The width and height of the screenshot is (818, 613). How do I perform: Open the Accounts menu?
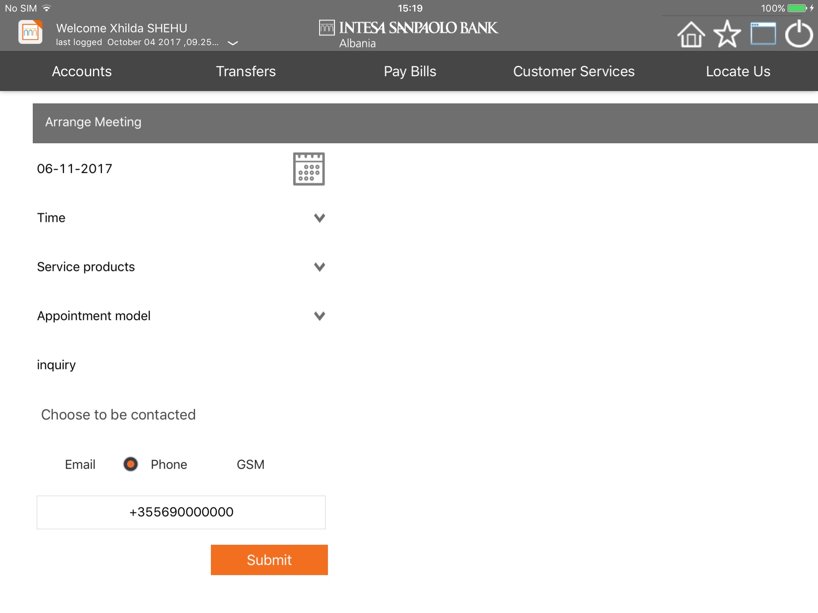coord(81,71)
